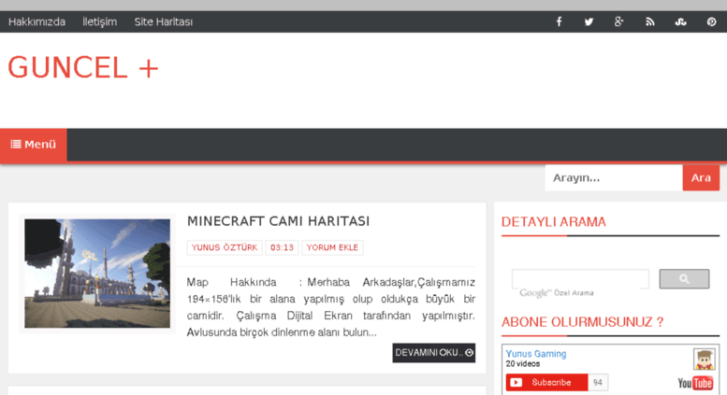Focus the Google Özel Arama input box
The height and width of the screenshot is (395, 727).
pyautogui.click(x=580, y=279)
